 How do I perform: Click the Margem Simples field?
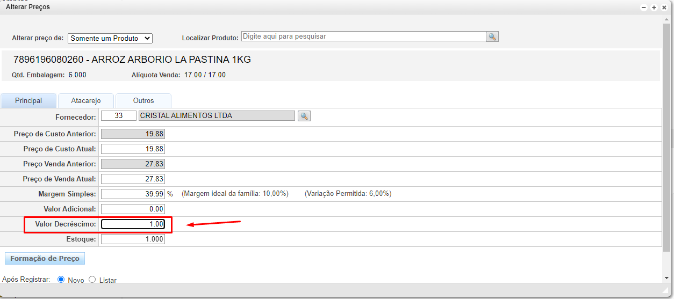(x=133, y=194)
